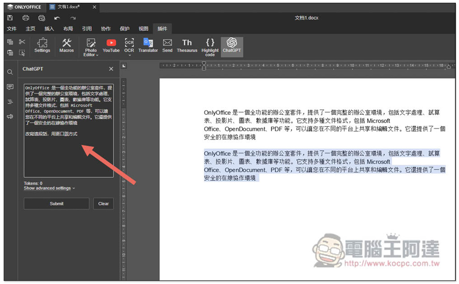The width and height of the screenshot is (459, 284).
Task: Expand the OCR plugin dropdown arrow
Action: click(129, 55)
